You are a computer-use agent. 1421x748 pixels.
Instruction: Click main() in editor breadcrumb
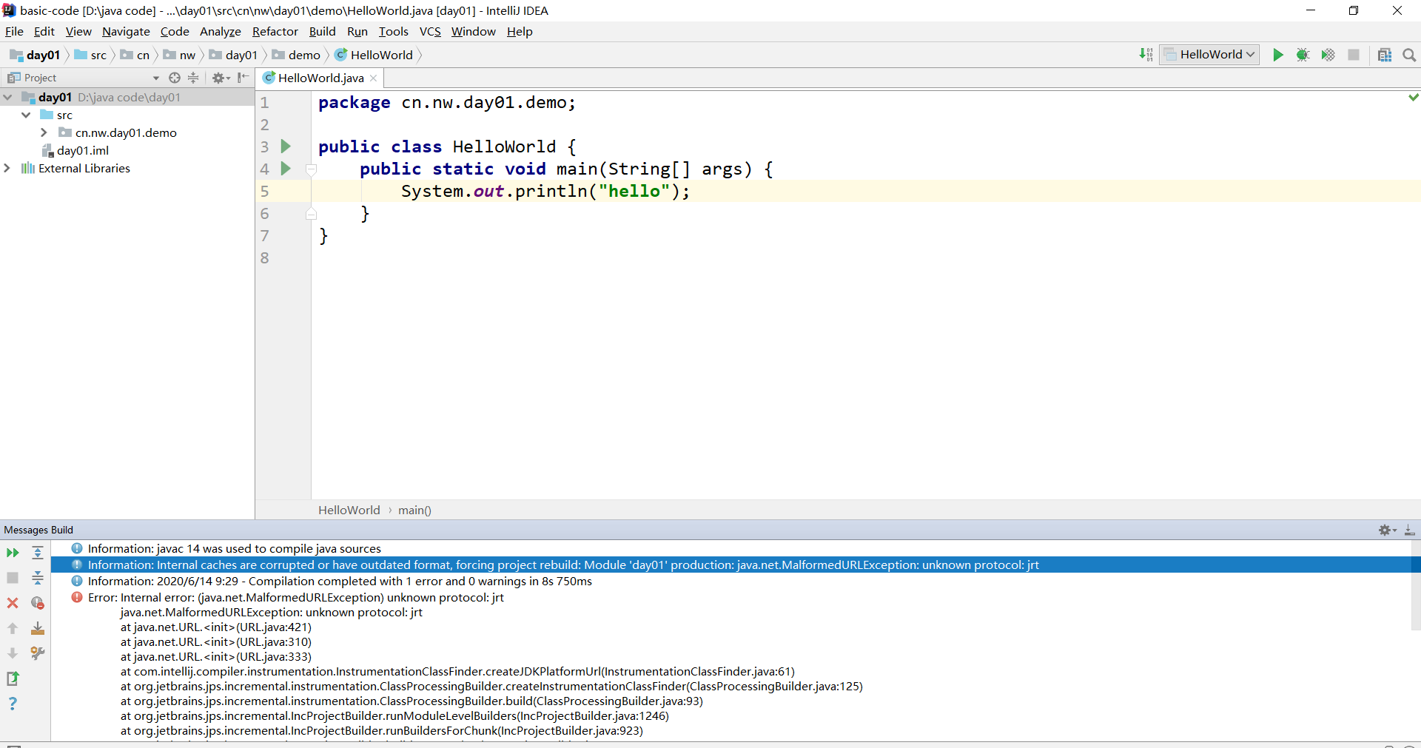click(414, 510)
